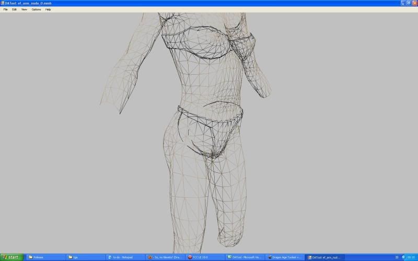Click the DATool icon in title bar
The height and width of the screenshot is (261, 418).
(3, 3)
